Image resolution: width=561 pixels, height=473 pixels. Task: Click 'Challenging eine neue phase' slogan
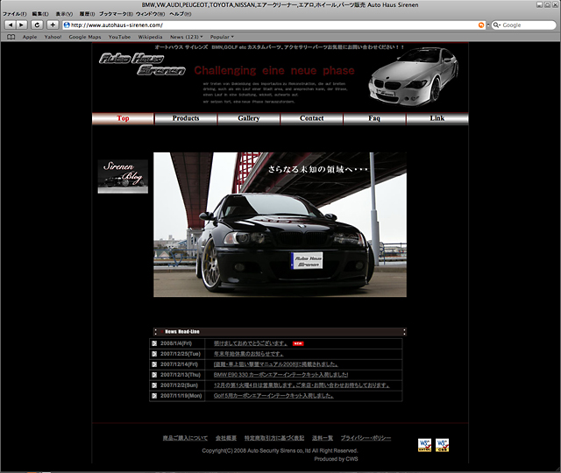(274, 70)
